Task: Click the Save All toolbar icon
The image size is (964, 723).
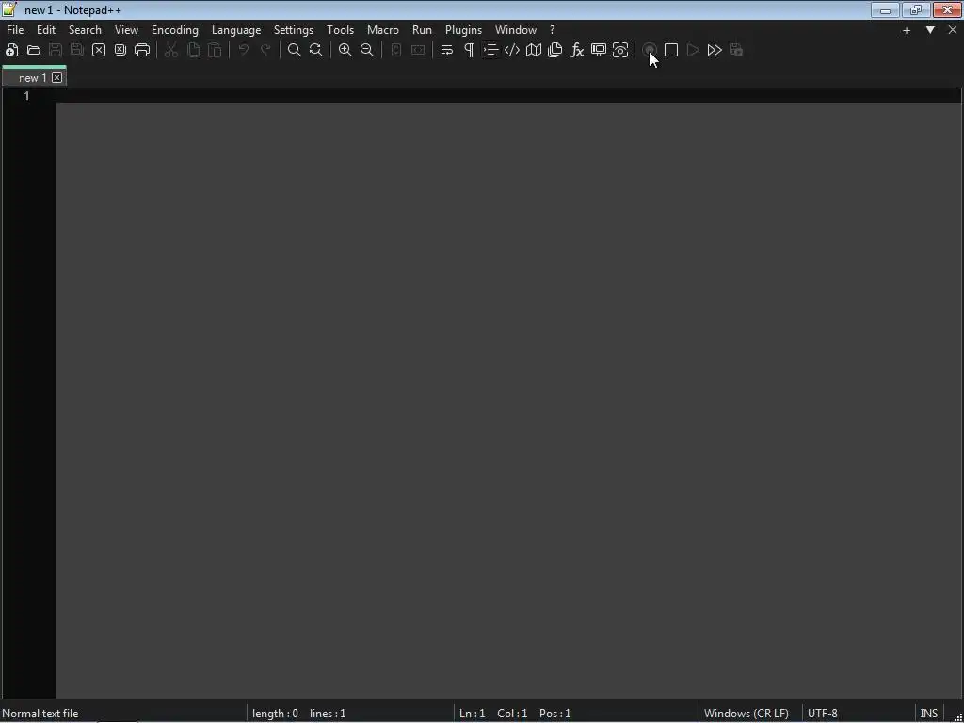Action: [77, 51]
